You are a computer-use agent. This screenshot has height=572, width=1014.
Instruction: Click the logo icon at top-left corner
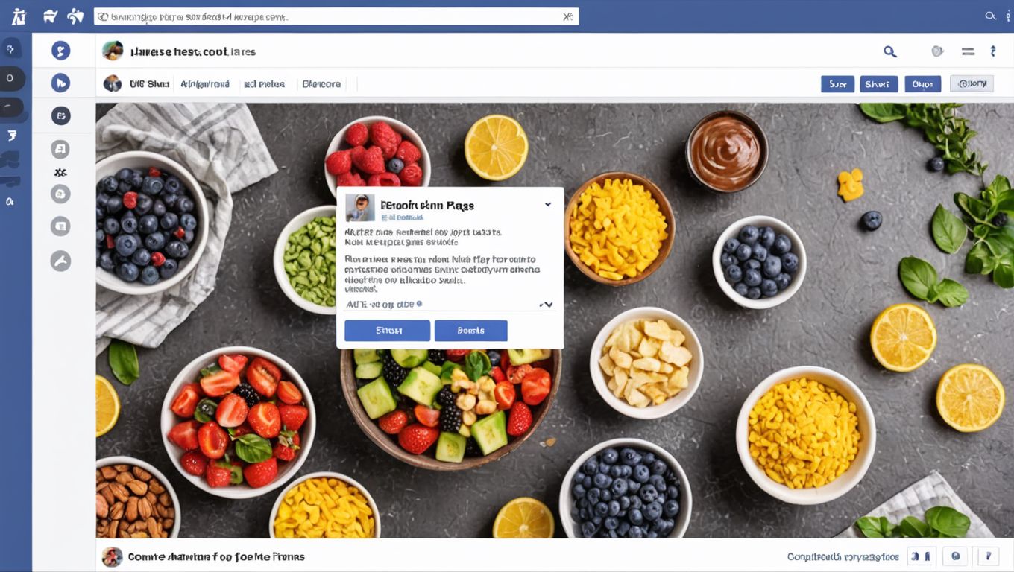click(19, 16)
